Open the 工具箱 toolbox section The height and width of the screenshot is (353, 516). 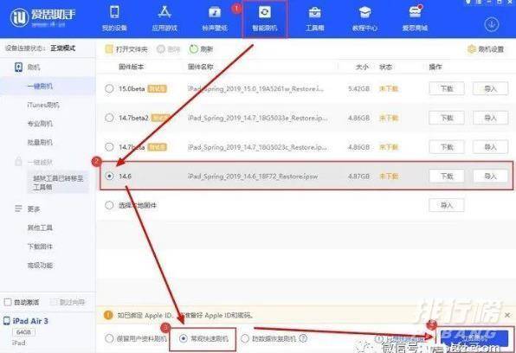[315, 19]
